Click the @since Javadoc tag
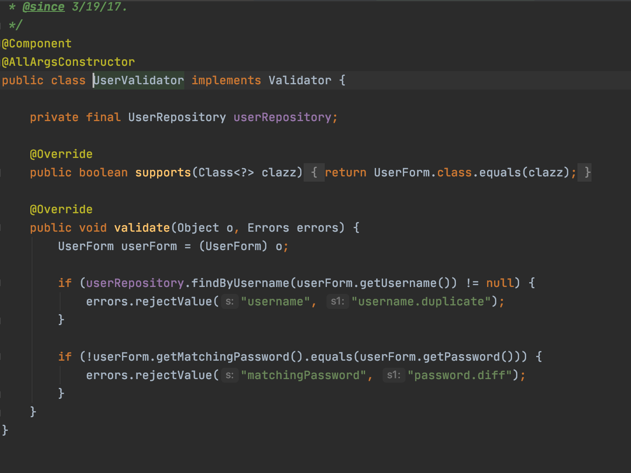Screen dimensions: 631x473 pos(43,7)
